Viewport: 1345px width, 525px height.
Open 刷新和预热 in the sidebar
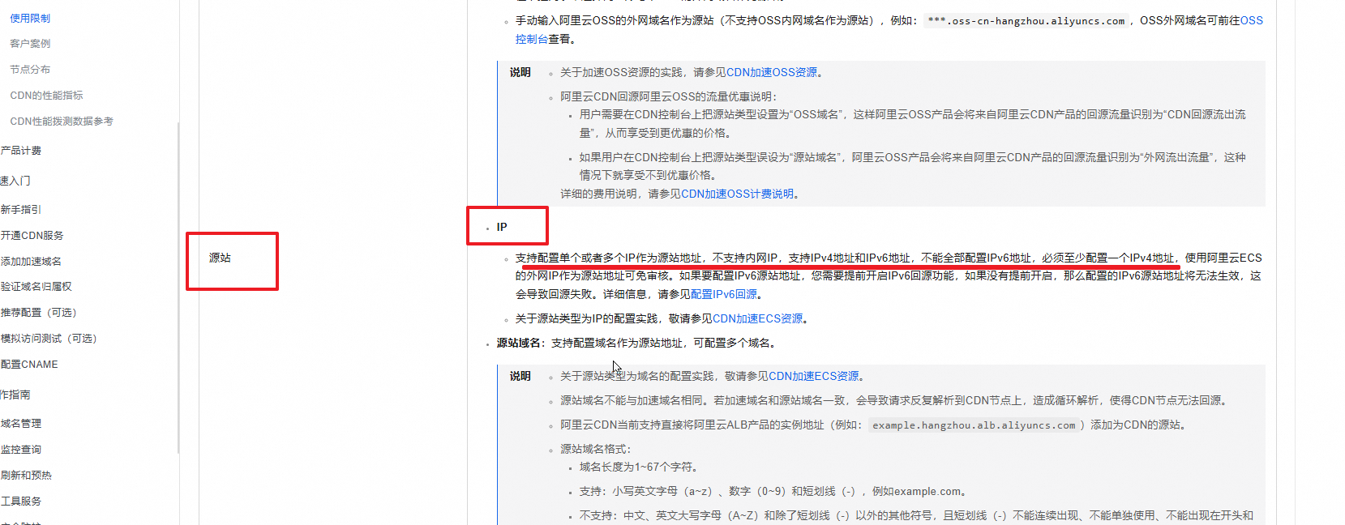tap(26, 476)
